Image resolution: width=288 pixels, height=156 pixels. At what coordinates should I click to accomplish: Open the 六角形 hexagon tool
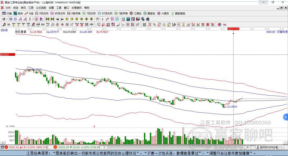(163, 14)
